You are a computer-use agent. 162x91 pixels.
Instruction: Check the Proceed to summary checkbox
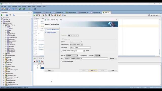click(62, 61)
